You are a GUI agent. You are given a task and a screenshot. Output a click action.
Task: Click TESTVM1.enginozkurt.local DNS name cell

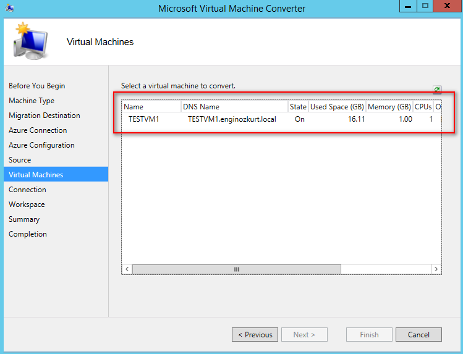point(232,119)
